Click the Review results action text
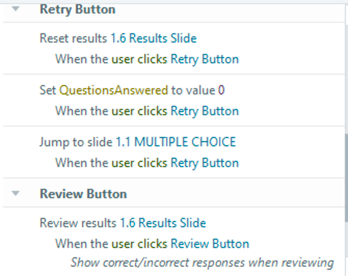This screenshot has height=276, width=348. (78, 223)
